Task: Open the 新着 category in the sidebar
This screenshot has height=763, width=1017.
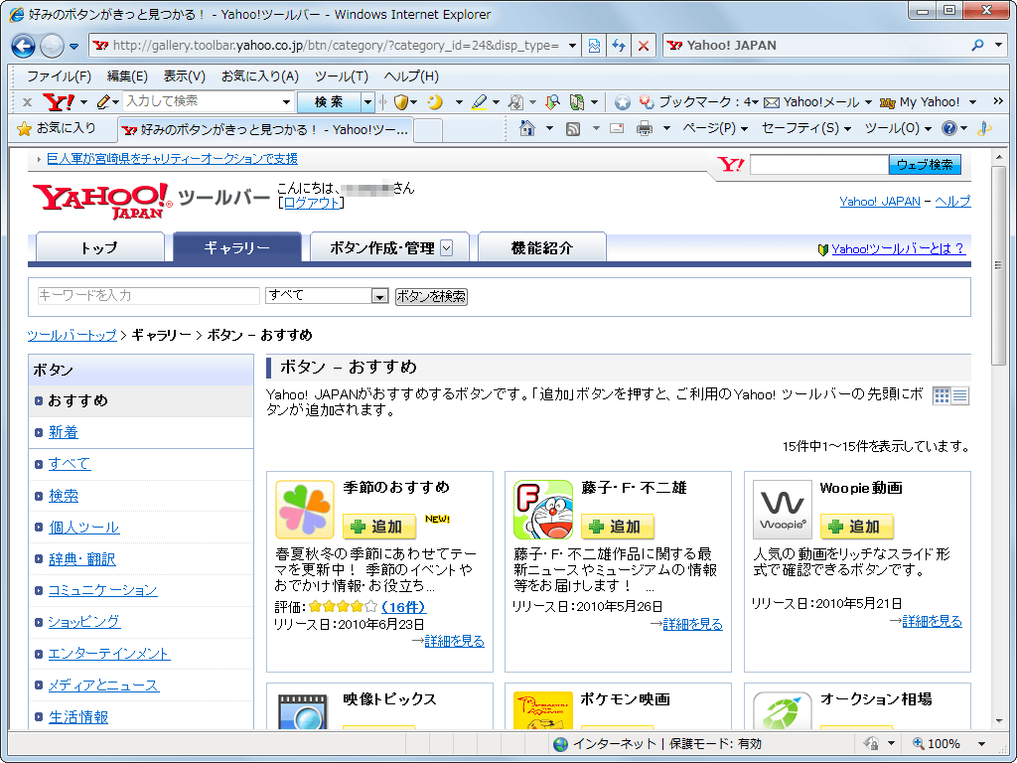Action: pos(64,432)
